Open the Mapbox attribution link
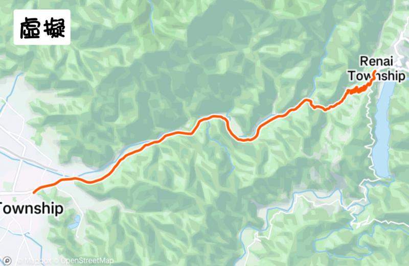 click(38, 261)
